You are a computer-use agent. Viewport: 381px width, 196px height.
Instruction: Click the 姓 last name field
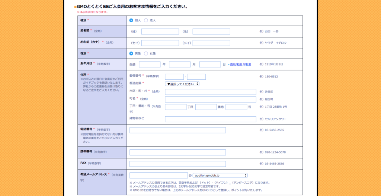[x=160, y=31]
